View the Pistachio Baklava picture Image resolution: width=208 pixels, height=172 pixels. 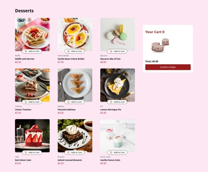(x=75, y=85)
